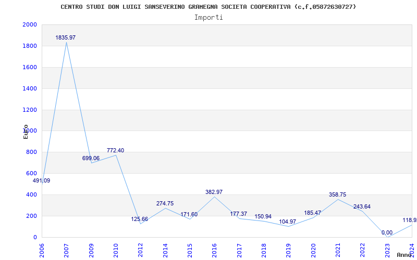This screenshot has height=260, width=417.
Task: Click the y-axis value 1400
Action: pyautogui.click(x=30, y=88)
